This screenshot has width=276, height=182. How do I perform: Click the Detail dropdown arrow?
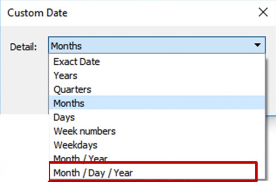[258, 45]
